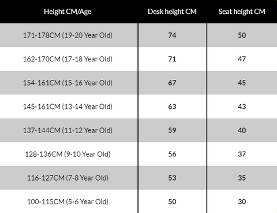Click the Seat height CM column header
Image resolution: width=277 pixels, height=213 pixels.
point(242,12)
